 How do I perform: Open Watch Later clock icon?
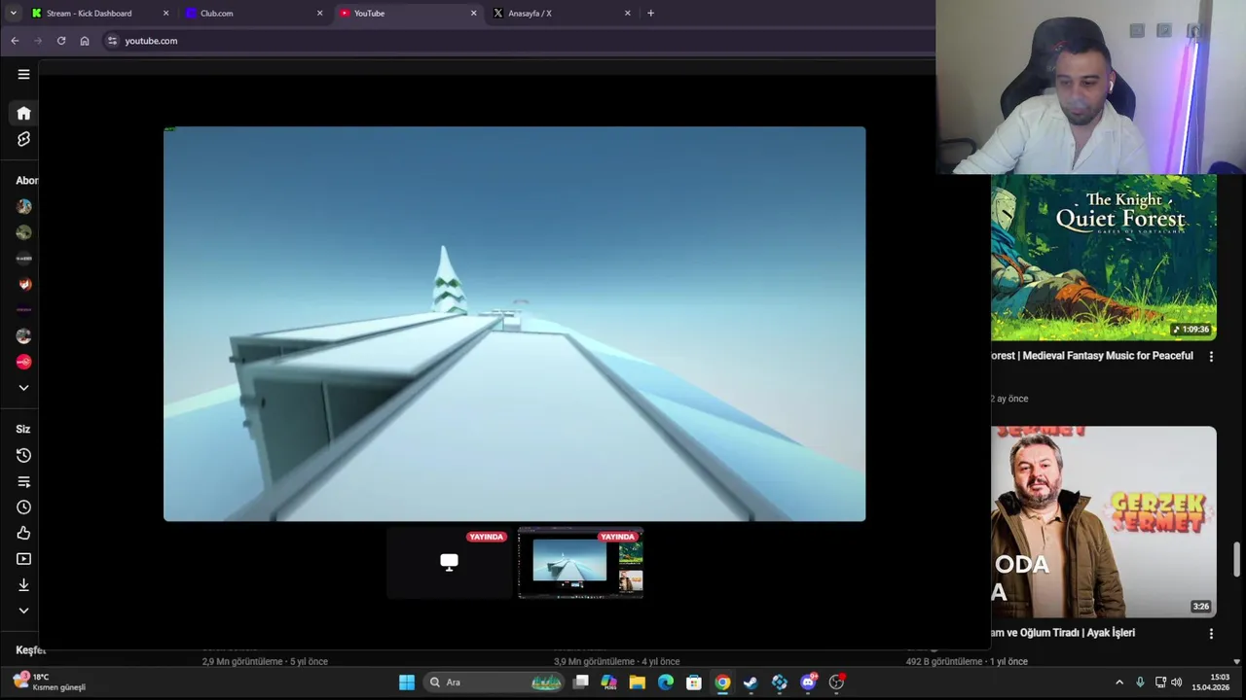[23, 507]
